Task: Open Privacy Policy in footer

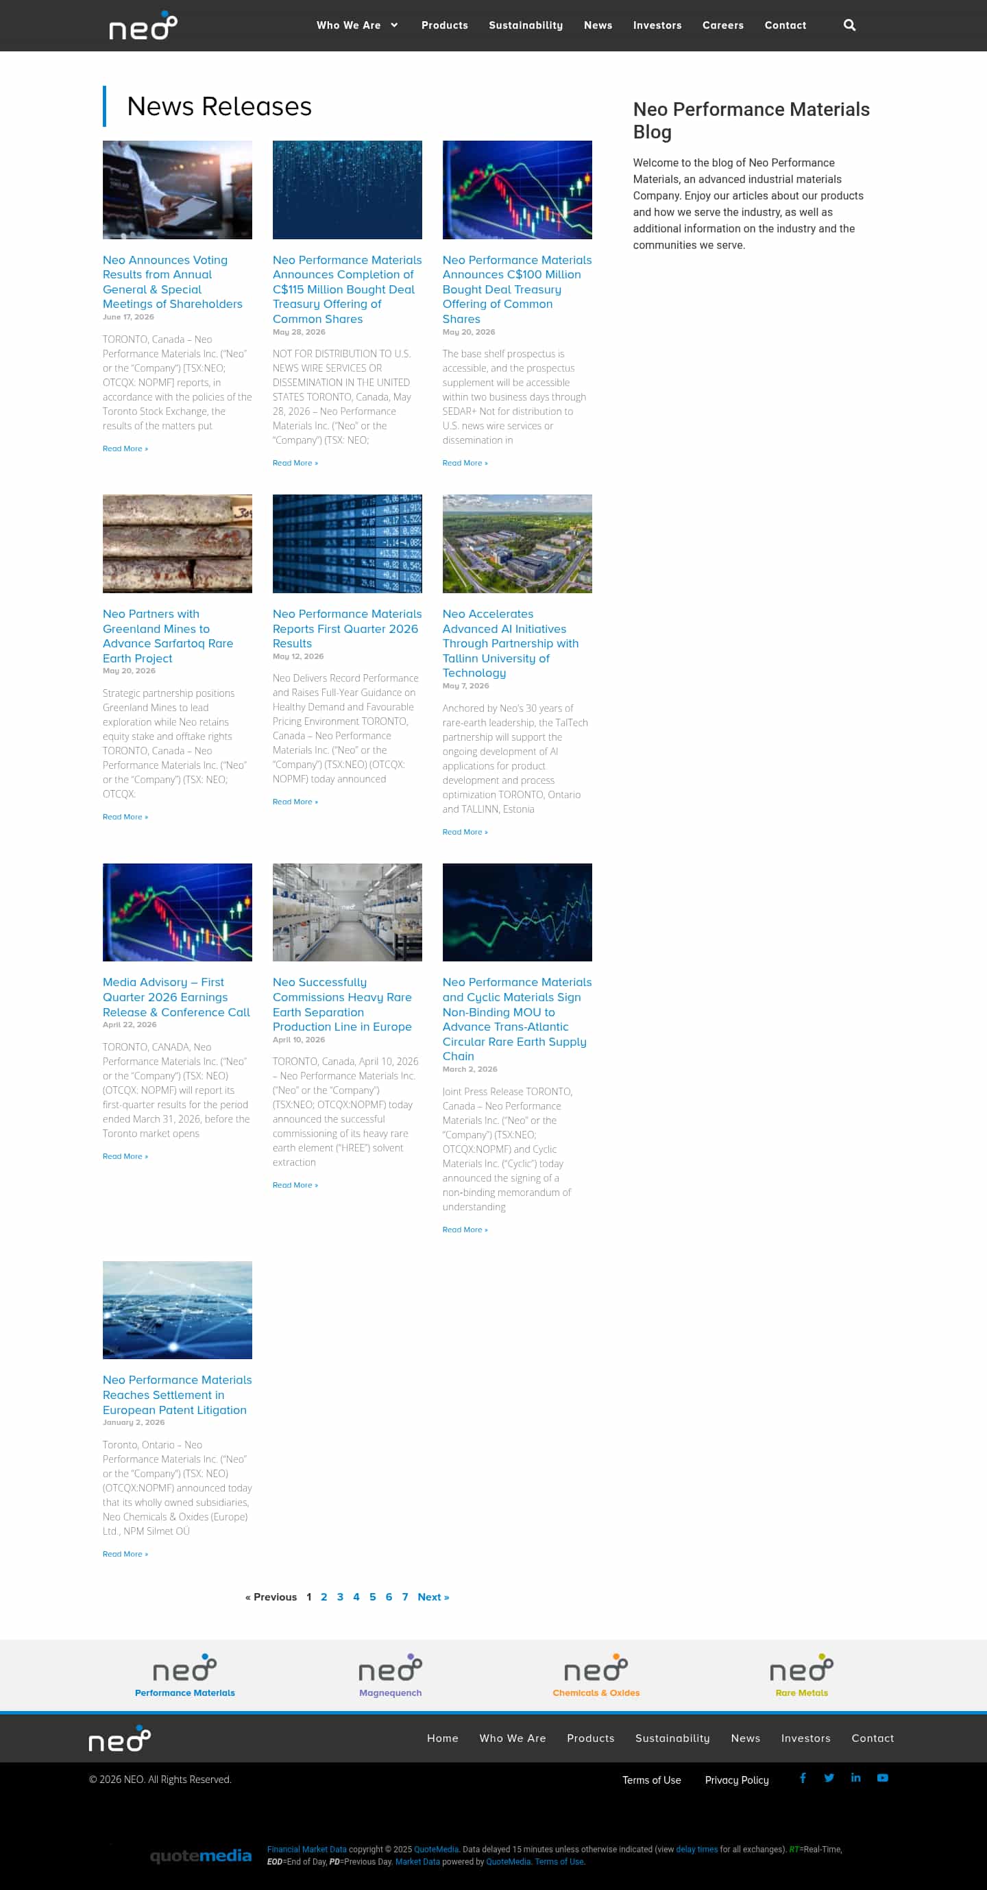Action: (737, 1780)
